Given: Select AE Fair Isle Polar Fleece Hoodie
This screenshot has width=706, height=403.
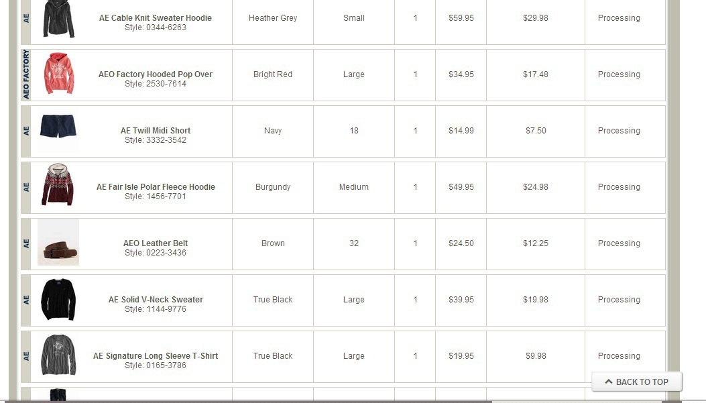Looking at the screenshot, I should pyautogui.click(x=156, y=187).
